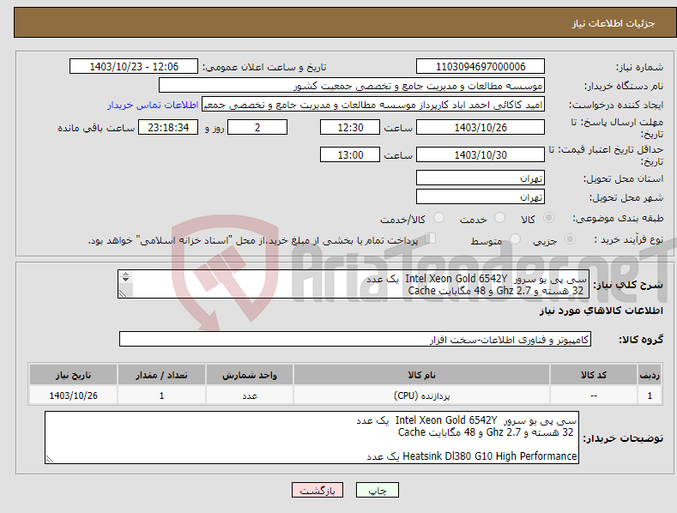Click inside the شرح کلی نیاز text area
This screenshot has height=513, width=677.
click(x=354, y=284)
